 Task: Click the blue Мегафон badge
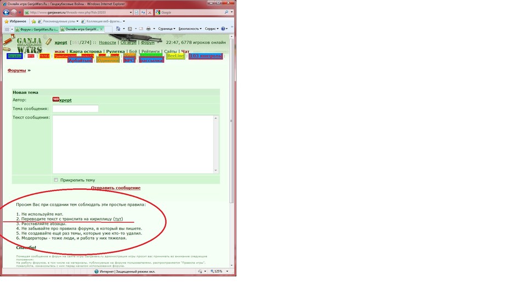(x=15, y=56)
